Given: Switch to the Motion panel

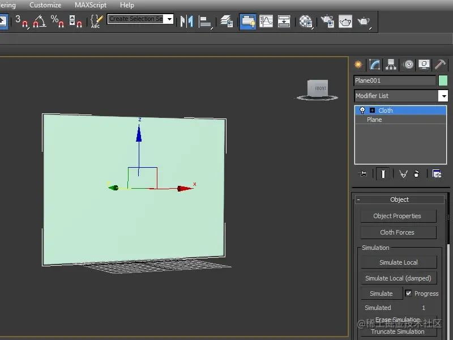Looking at the screenshot, I should click(x=408, y=64).
